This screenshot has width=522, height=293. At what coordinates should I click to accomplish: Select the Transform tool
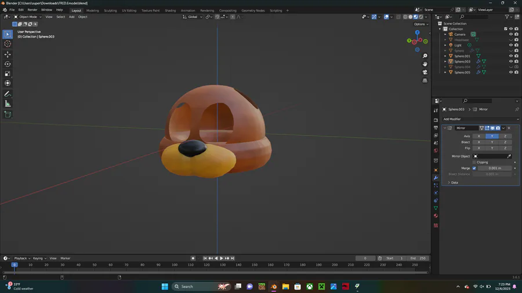coord(8,83)
